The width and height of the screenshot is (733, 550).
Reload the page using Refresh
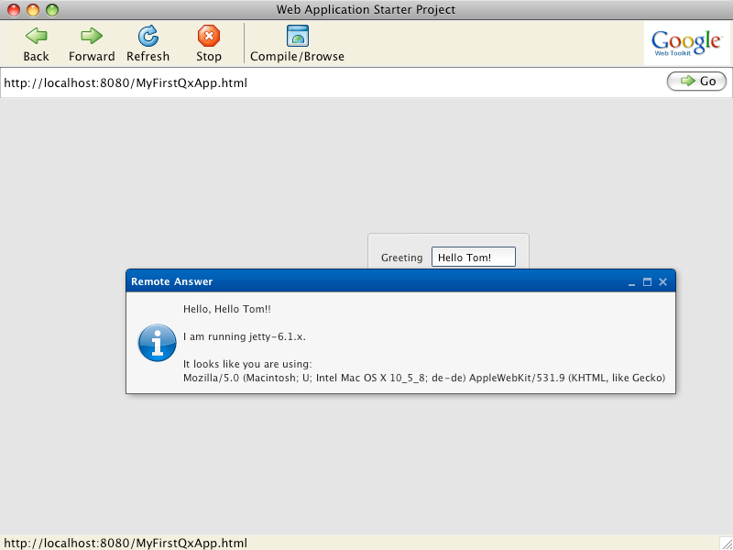coord(148,43)
